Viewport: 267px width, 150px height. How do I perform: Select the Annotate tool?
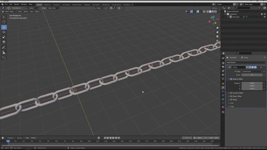pos(4,47)
